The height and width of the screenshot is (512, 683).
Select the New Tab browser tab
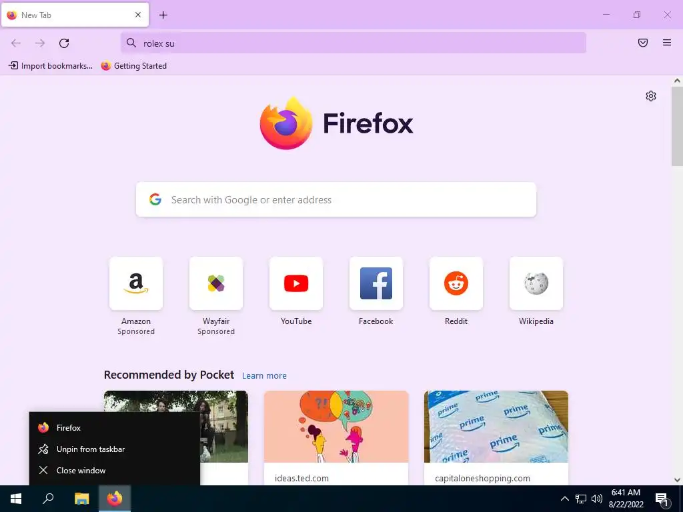75,15
